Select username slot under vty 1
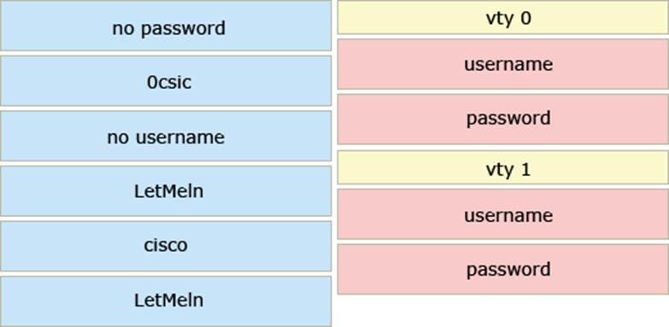Screen dimensions: 669x327 503,214
